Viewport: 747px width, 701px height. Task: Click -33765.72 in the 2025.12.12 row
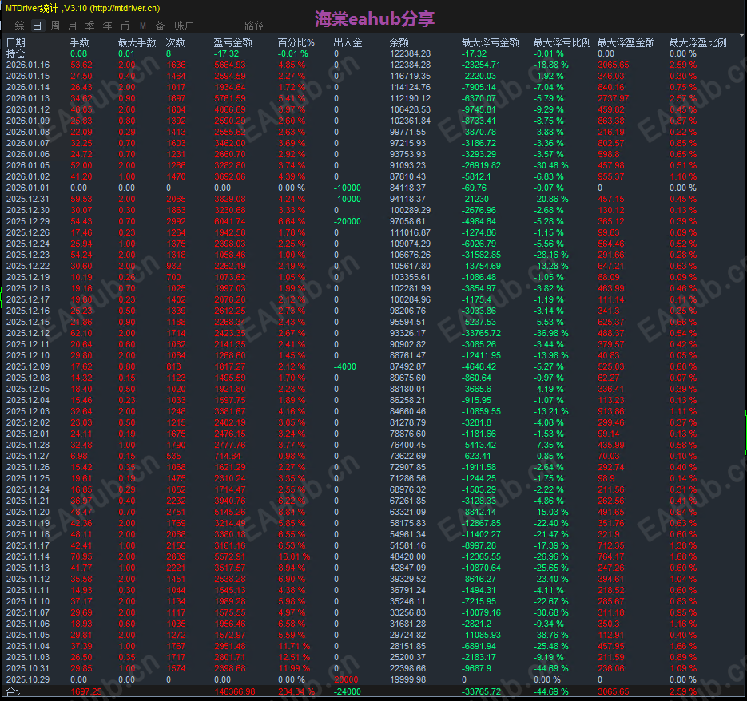click(x=481, y=334)
